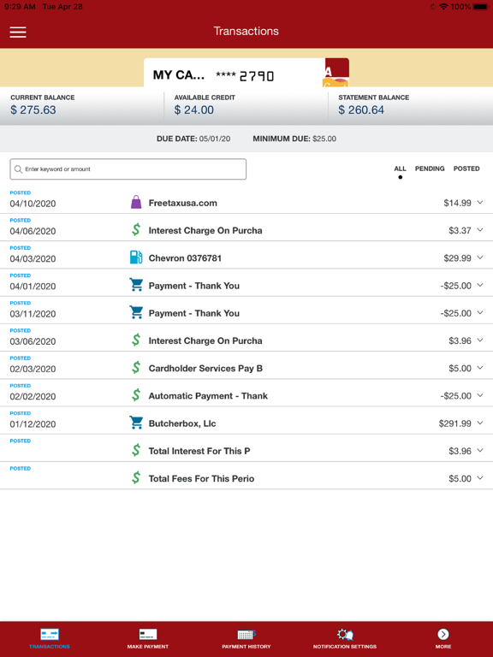Tap the $291.99 amount
Viewport: 493px width, 657px height.
(454, 423)
